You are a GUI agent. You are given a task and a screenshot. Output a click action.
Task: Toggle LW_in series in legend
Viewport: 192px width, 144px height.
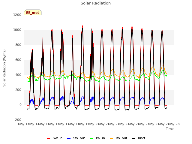(x=97, y=138)
